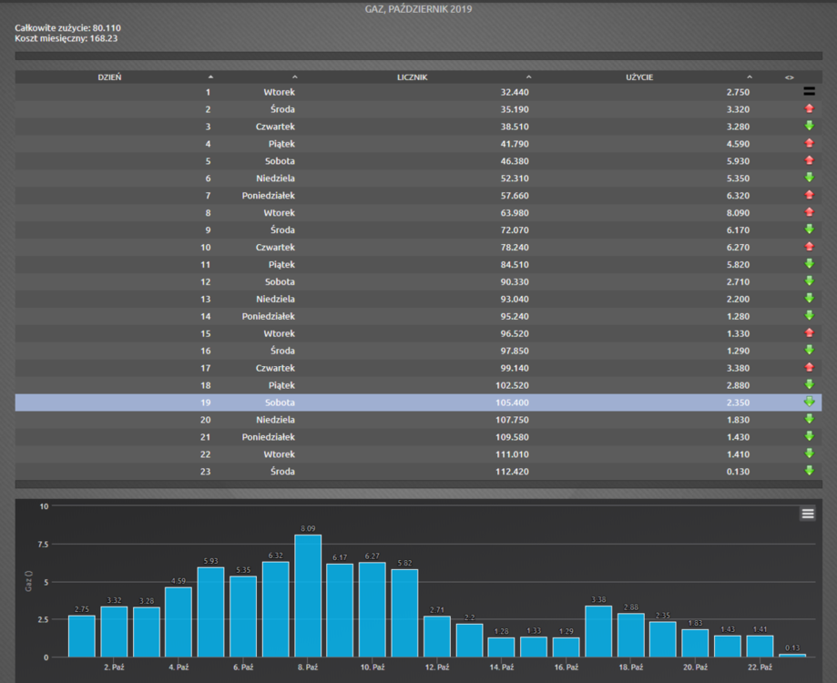
Task: Click the <> trend column header
Action: [x=789, y=77]
